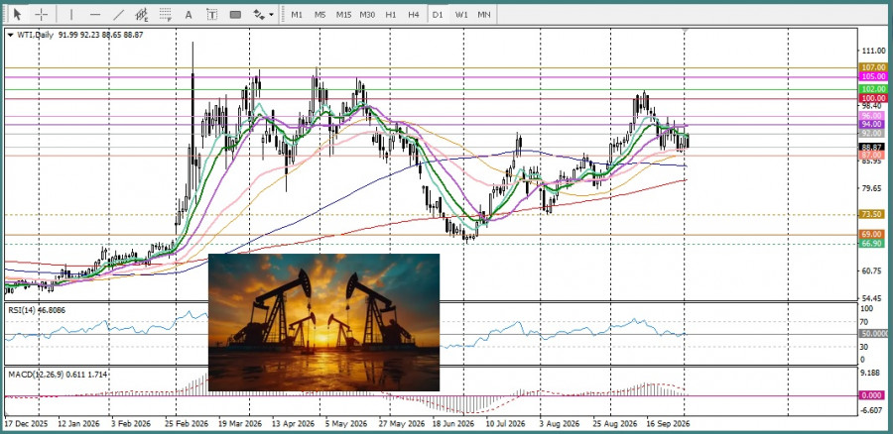The width and height of the screenshot is (893, 434).
Task: Click the 18 Jun 2026 date label
Action: (453, 424)
